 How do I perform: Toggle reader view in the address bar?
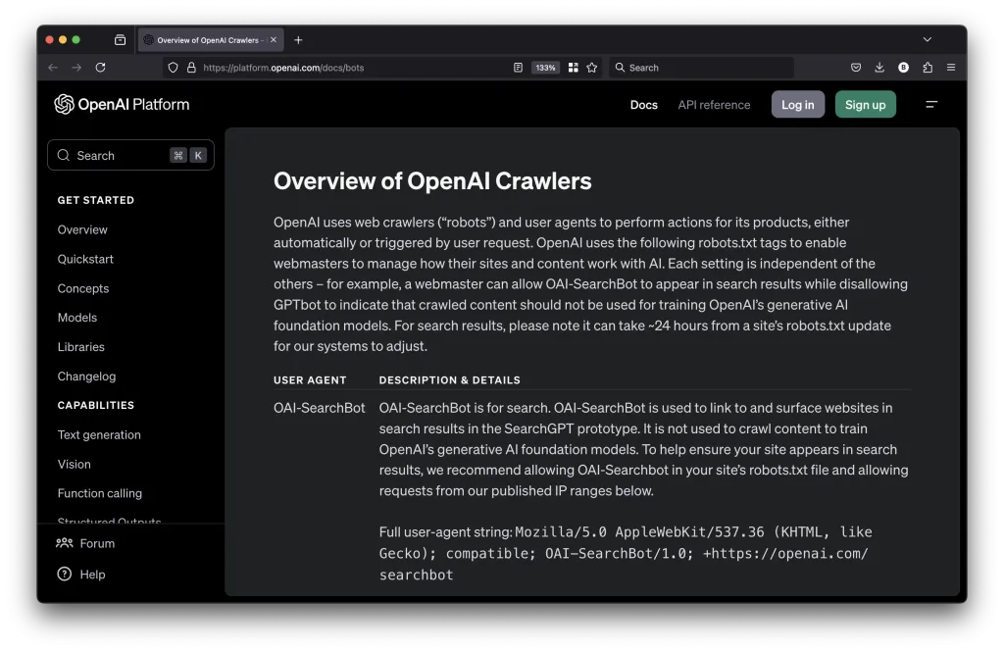(519, 68)
